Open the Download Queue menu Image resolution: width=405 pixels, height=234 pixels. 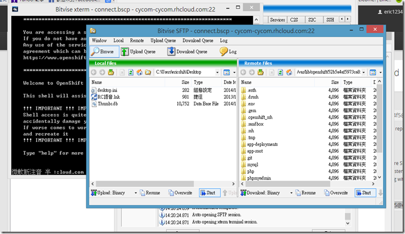coord(198,40)
